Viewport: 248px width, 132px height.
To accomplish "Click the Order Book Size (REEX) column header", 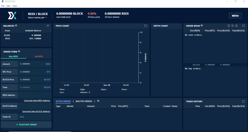I will [195, 31].
